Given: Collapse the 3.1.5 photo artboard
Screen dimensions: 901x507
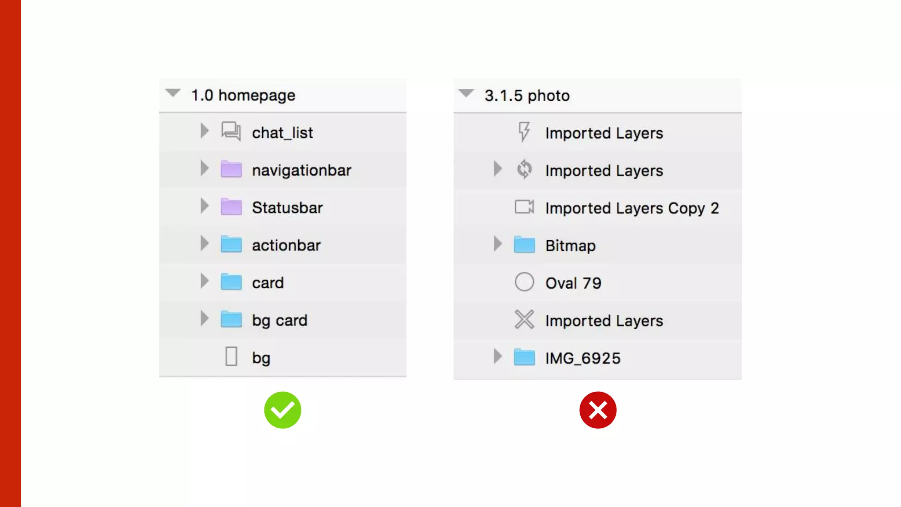Looking at the screenshot, I should click(x=466, y=93).
